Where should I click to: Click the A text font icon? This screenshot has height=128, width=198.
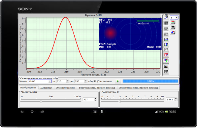173,32
